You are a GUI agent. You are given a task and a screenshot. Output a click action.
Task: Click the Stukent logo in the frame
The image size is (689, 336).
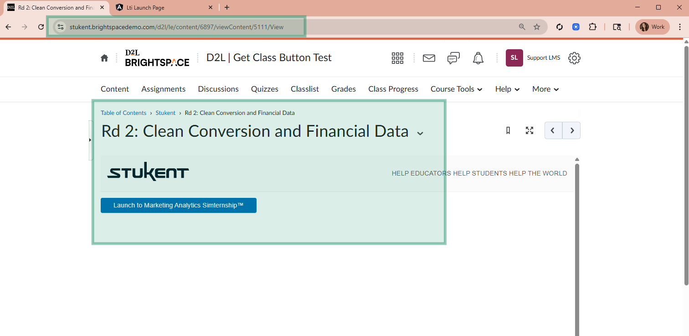click(148, 171)
